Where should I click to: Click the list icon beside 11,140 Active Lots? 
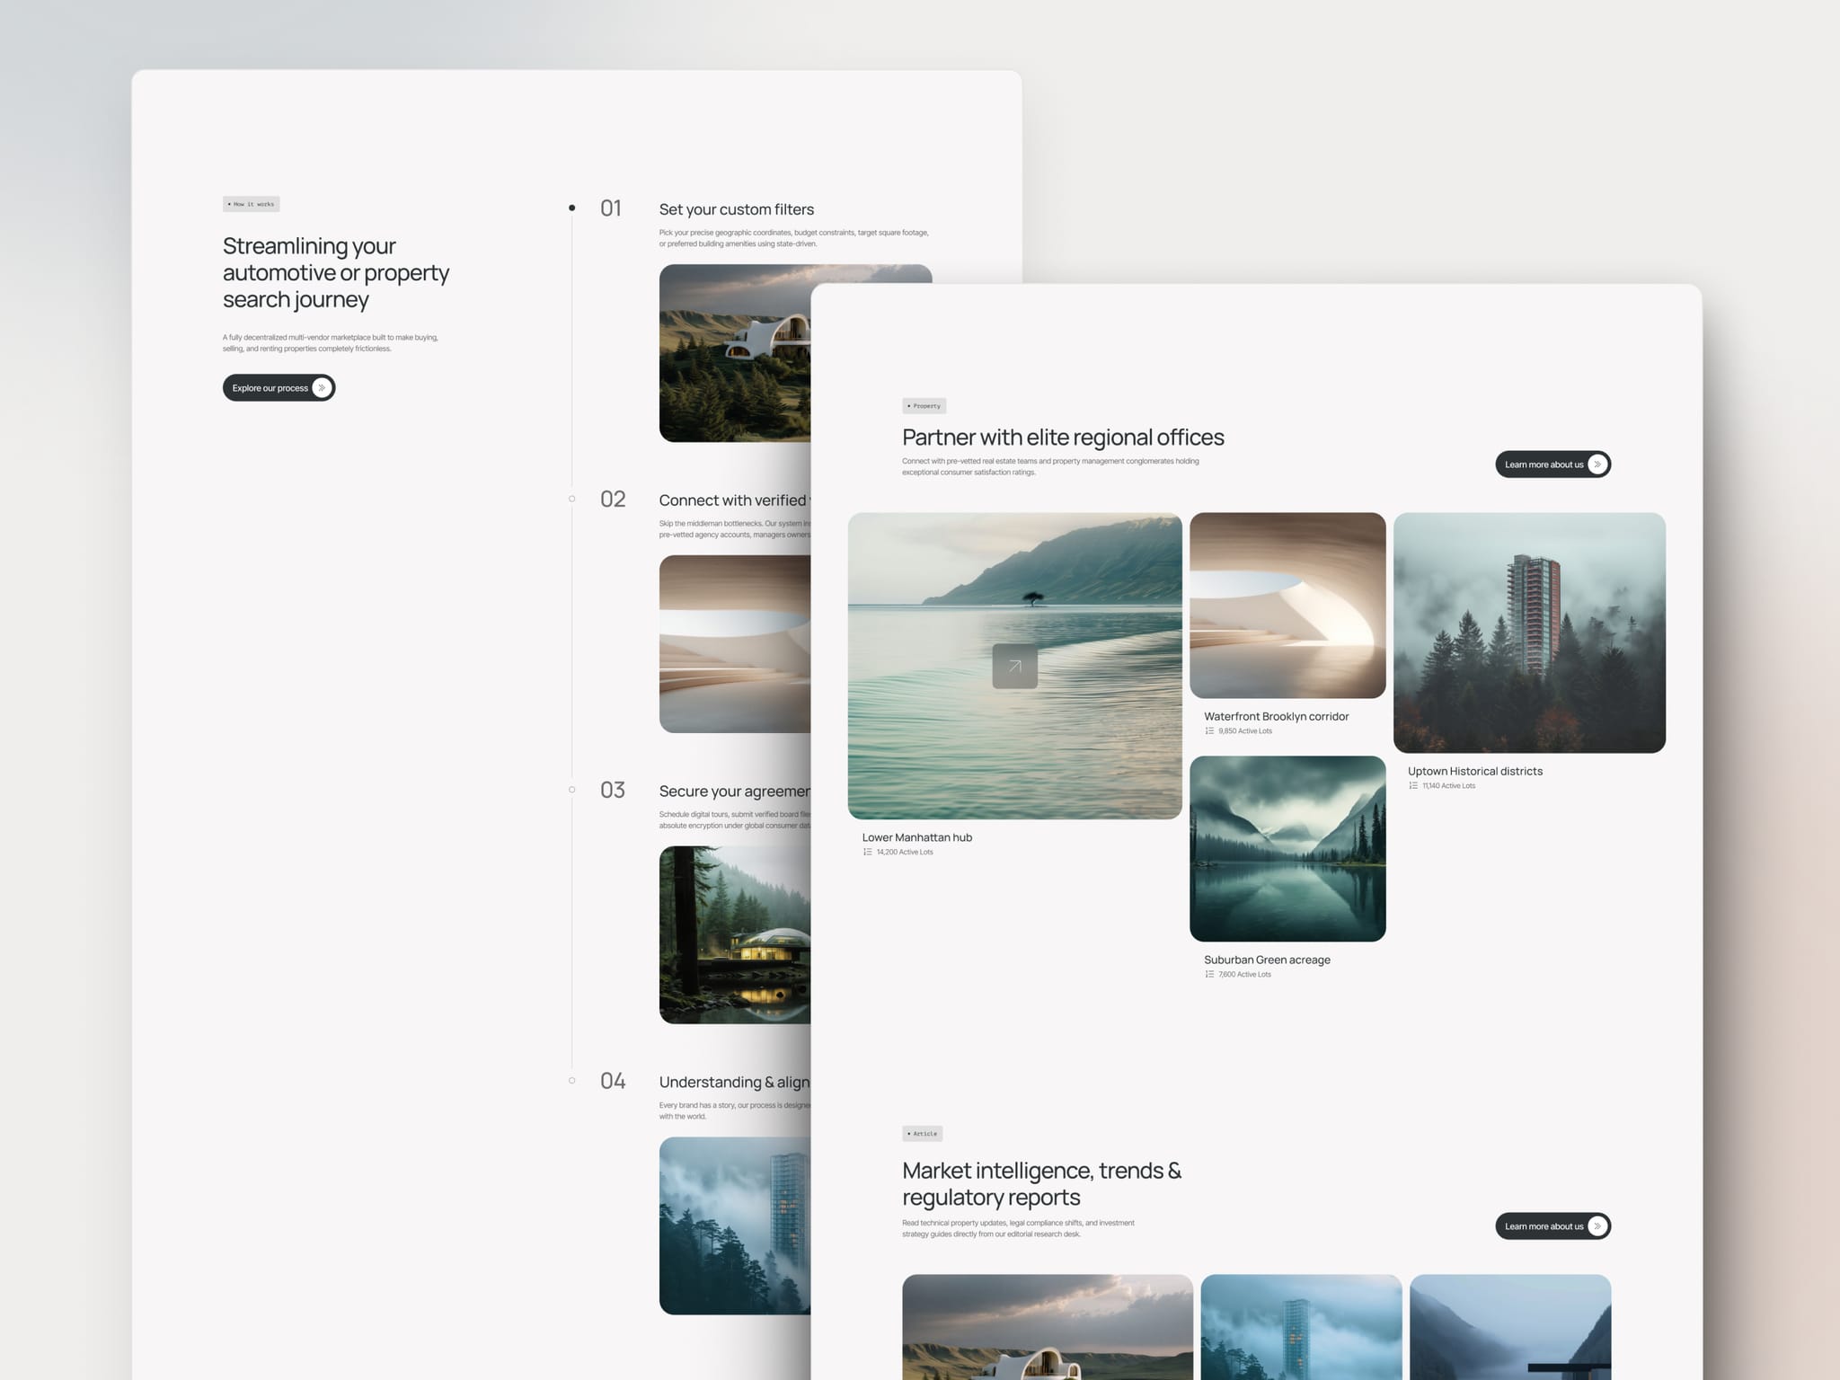[x=1413, y=785]
